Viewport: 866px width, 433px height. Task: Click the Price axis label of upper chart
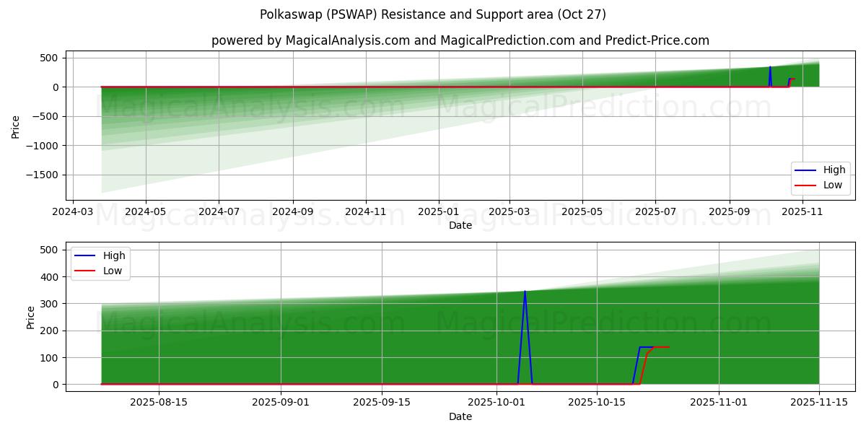coord(16,126)
